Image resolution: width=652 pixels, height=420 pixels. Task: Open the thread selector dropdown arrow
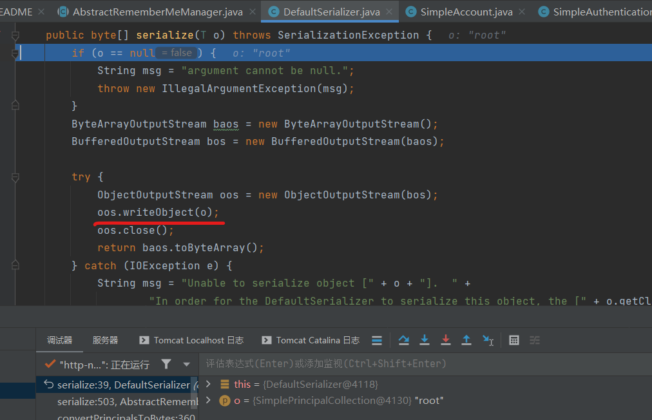coord(186,365)
